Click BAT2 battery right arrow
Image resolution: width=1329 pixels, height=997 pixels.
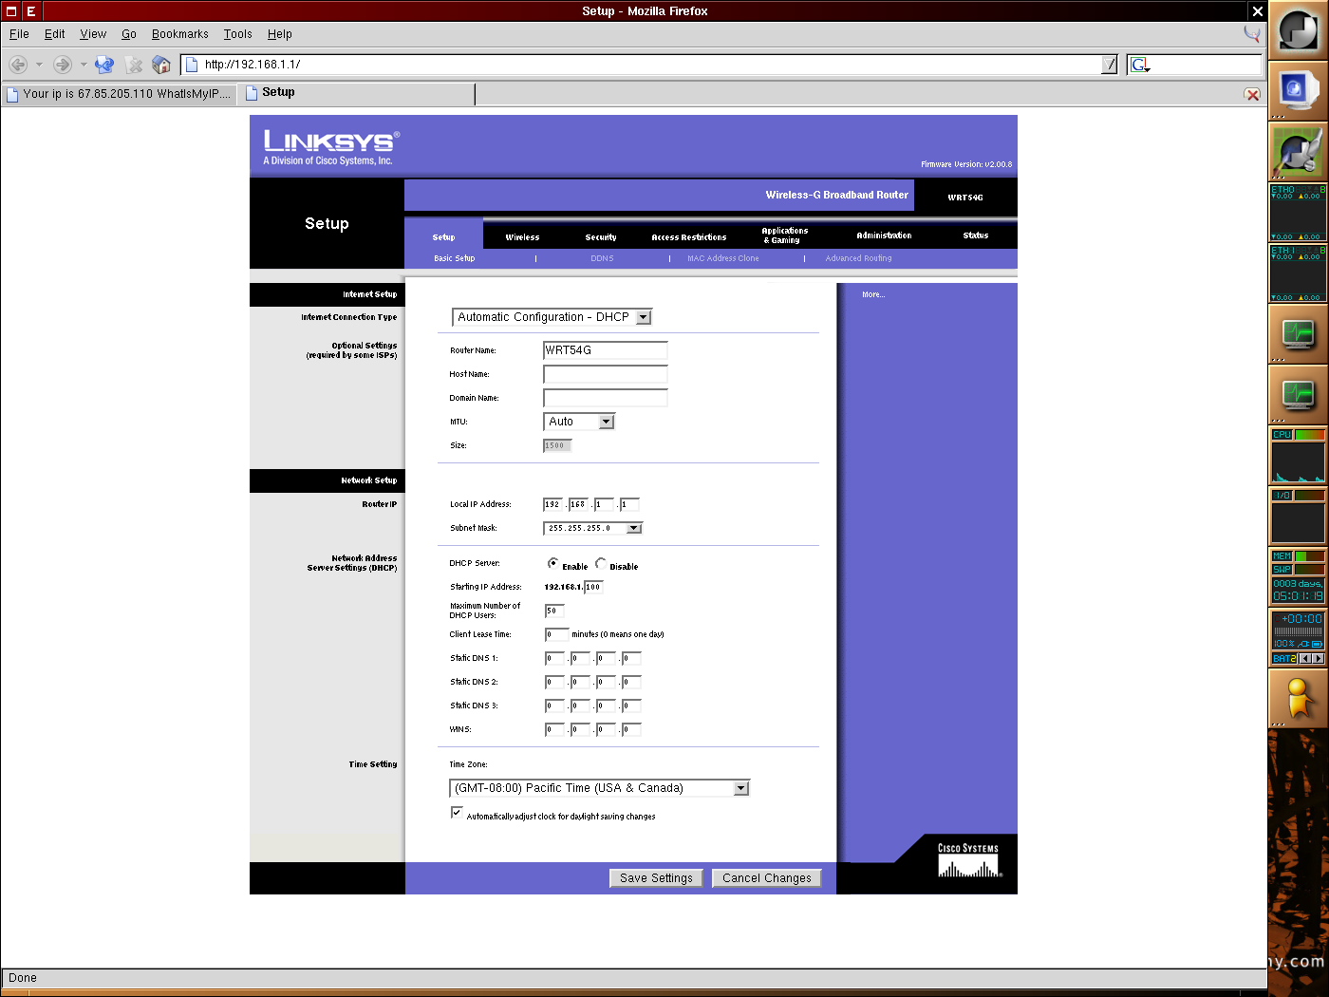(x=1318, y=658)
